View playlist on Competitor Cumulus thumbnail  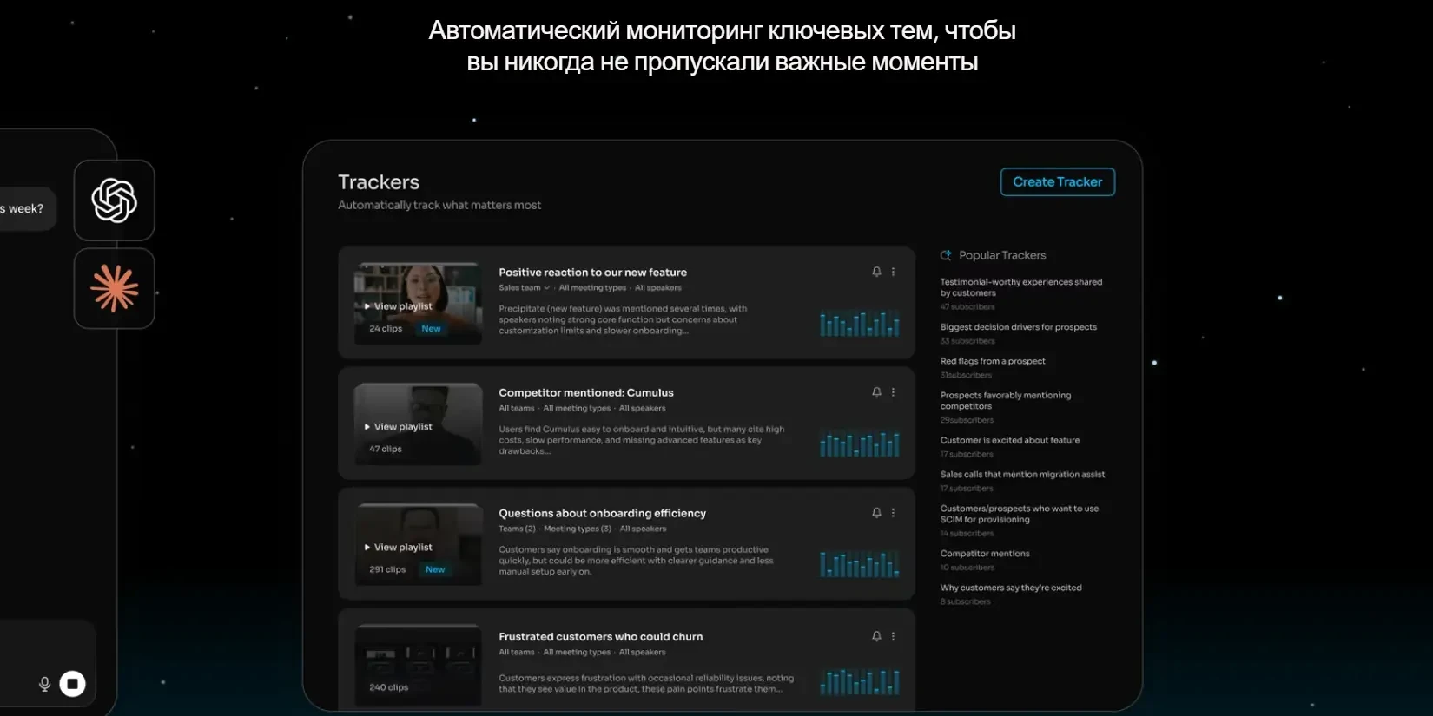click(x=398, y=427)
